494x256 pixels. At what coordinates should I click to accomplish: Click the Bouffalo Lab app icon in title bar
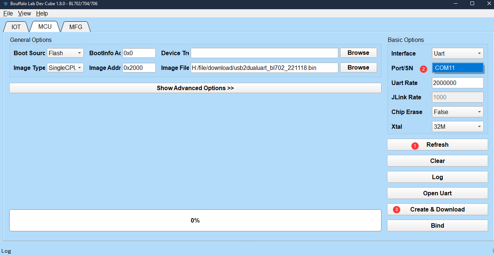coord(5,4)
